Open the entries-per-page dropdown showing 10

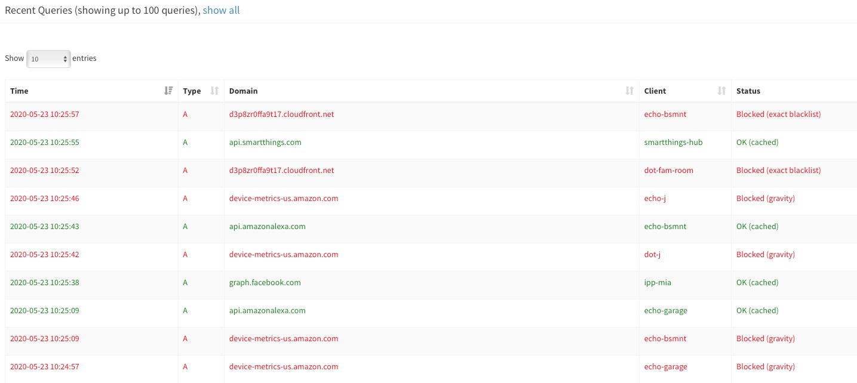pos(49,59)
